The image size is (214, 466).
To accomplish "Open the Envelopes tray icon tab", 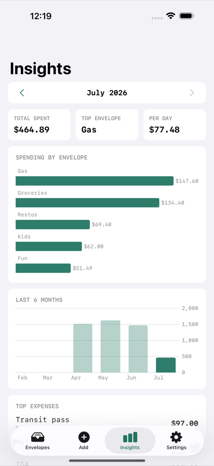I will pyautogui.click(x=37, y=437).
